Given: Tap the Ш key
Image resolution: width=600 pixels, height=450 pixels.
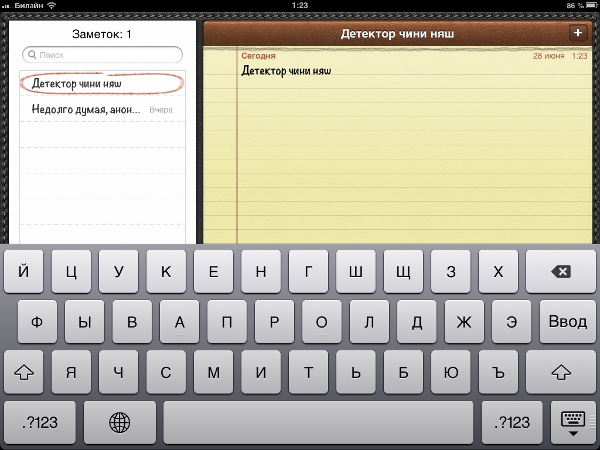Looking at the screenshot, I should 356,271.
